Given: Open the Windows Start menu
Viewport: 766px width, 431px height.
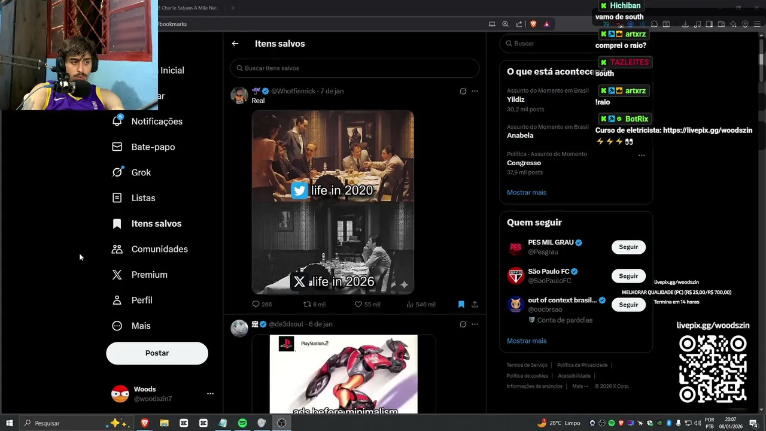Looking at the screenshot, I should 10,423.
